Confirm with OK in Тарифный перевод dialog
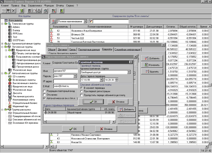Image resolution: width=212 pixels, height=153 pixels. coord(93,102)
